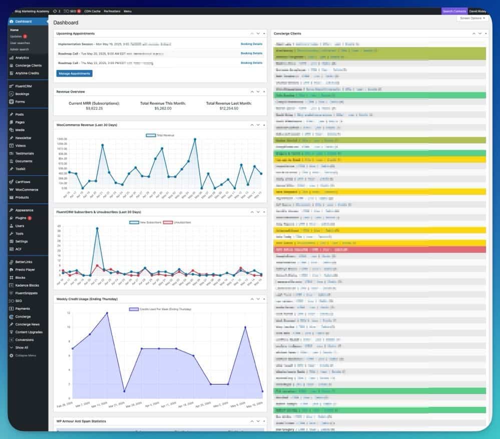Screen dimensions: 500x439
Task: Click the Media sidebar icon
Action: tap(12, 130)
